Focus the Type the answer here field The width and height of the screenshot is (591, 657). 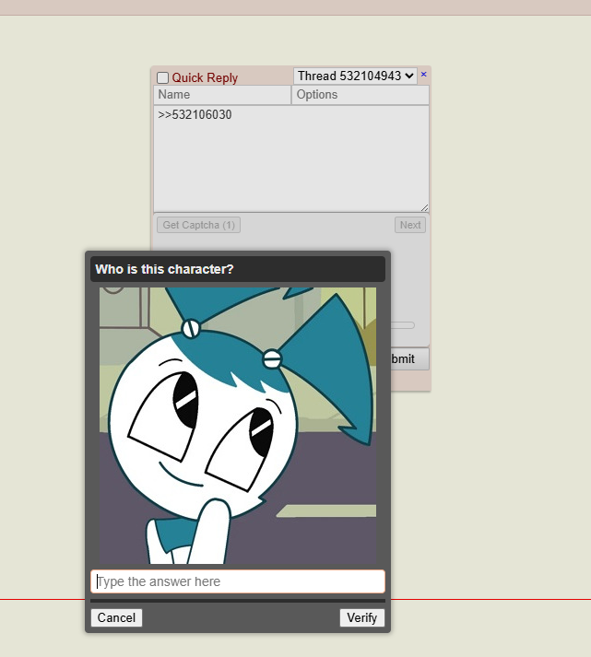point(238,581)
